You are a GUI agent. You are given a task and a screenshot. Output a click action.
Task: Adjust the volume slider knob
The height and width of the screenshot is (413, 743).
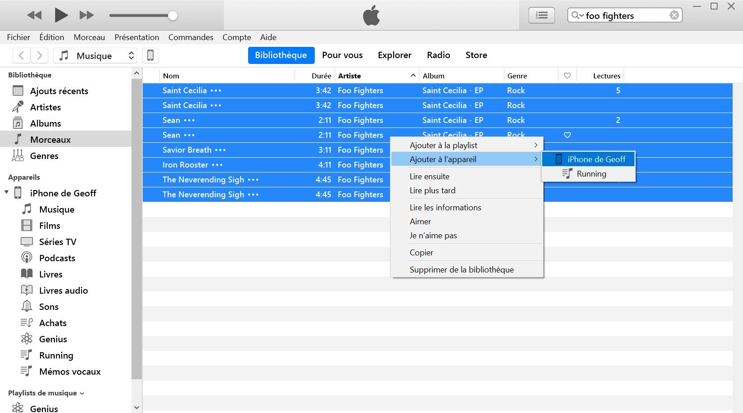coord(172,16)
